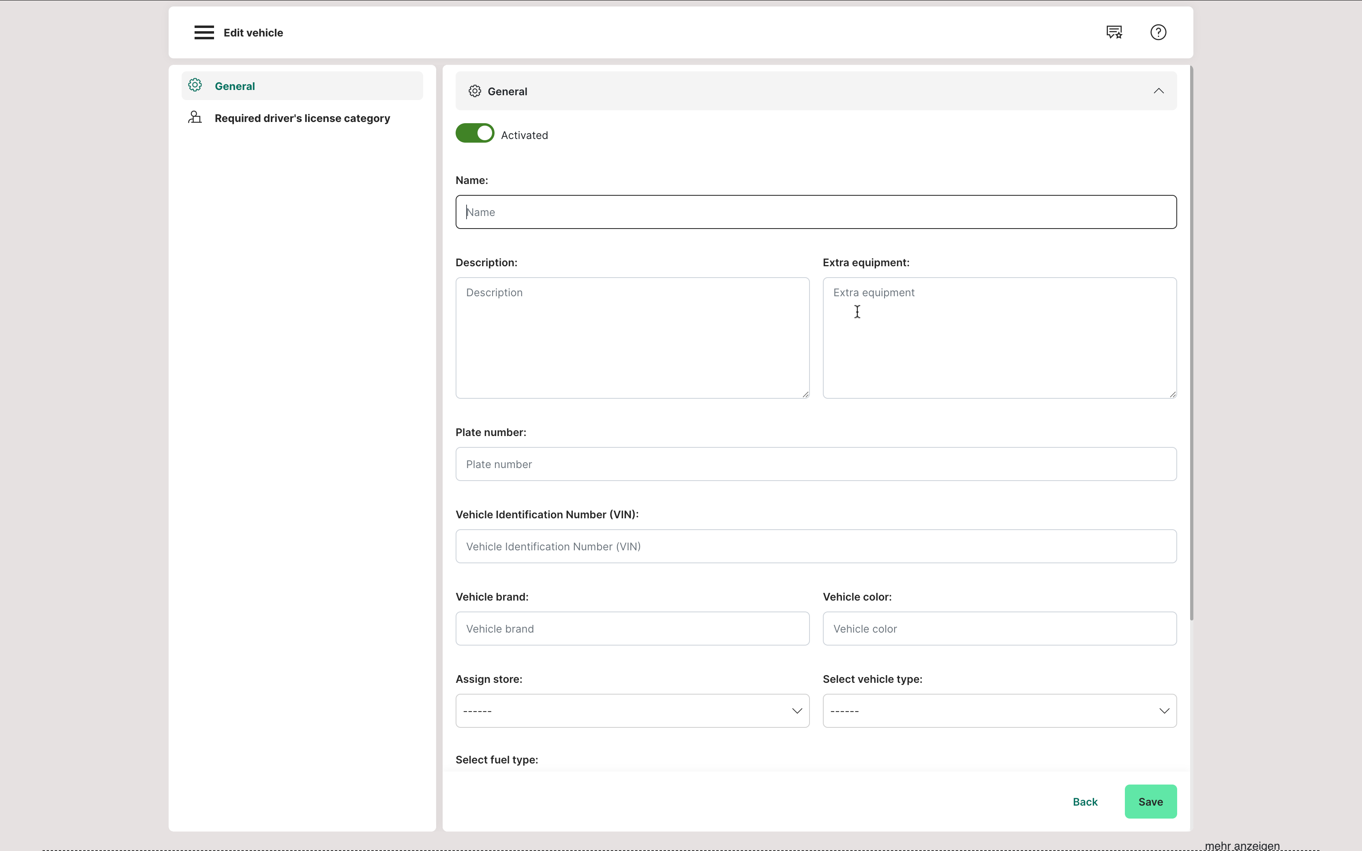Open the hamburger menu icon
The height and width of the screenshot is (851, 1362).
204,33
